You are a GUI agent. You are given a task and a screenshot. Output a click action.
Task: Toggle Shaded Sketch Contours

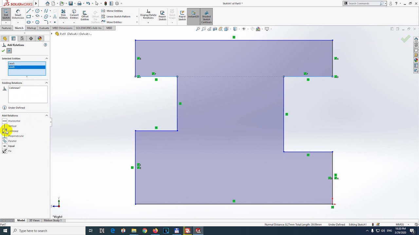pos(206,16)
